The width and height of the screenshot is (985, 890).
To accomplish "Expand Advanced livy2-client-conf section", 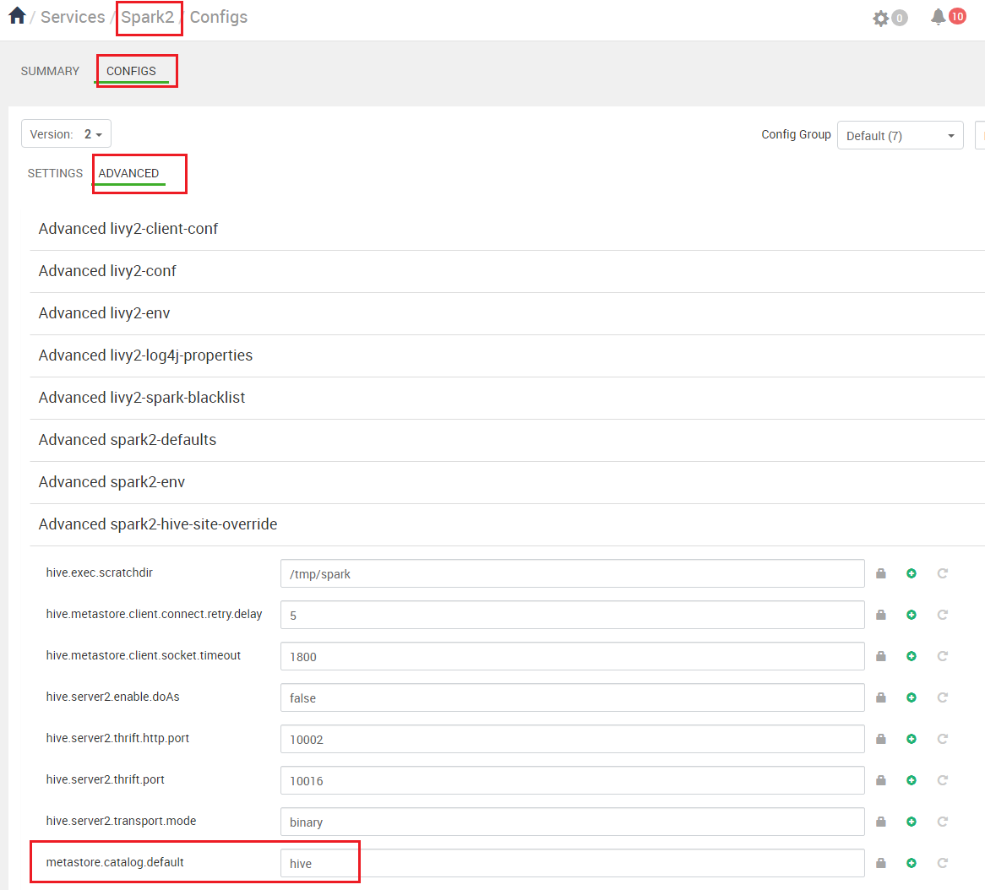I will pos(128,229).
